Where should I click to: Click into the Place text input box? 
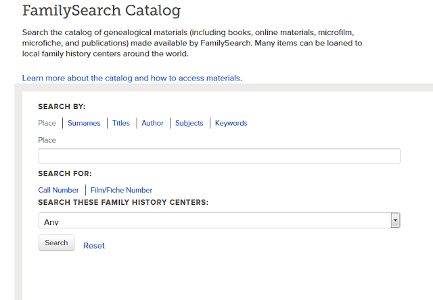click(219, 156)
